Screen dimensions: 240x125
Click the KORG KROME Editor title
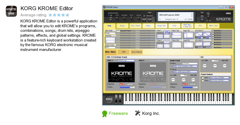pyautogui.click(x=47, y=8)
